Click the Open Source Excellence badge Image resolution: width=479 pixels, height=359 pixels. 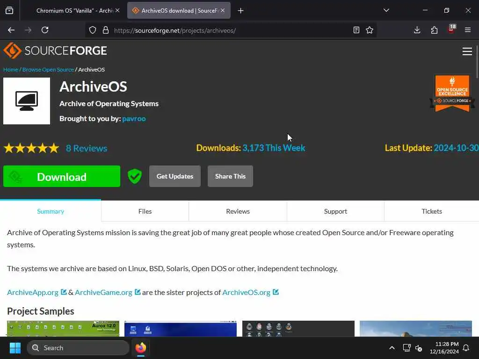pyautogui.click(x=452, y=93)
